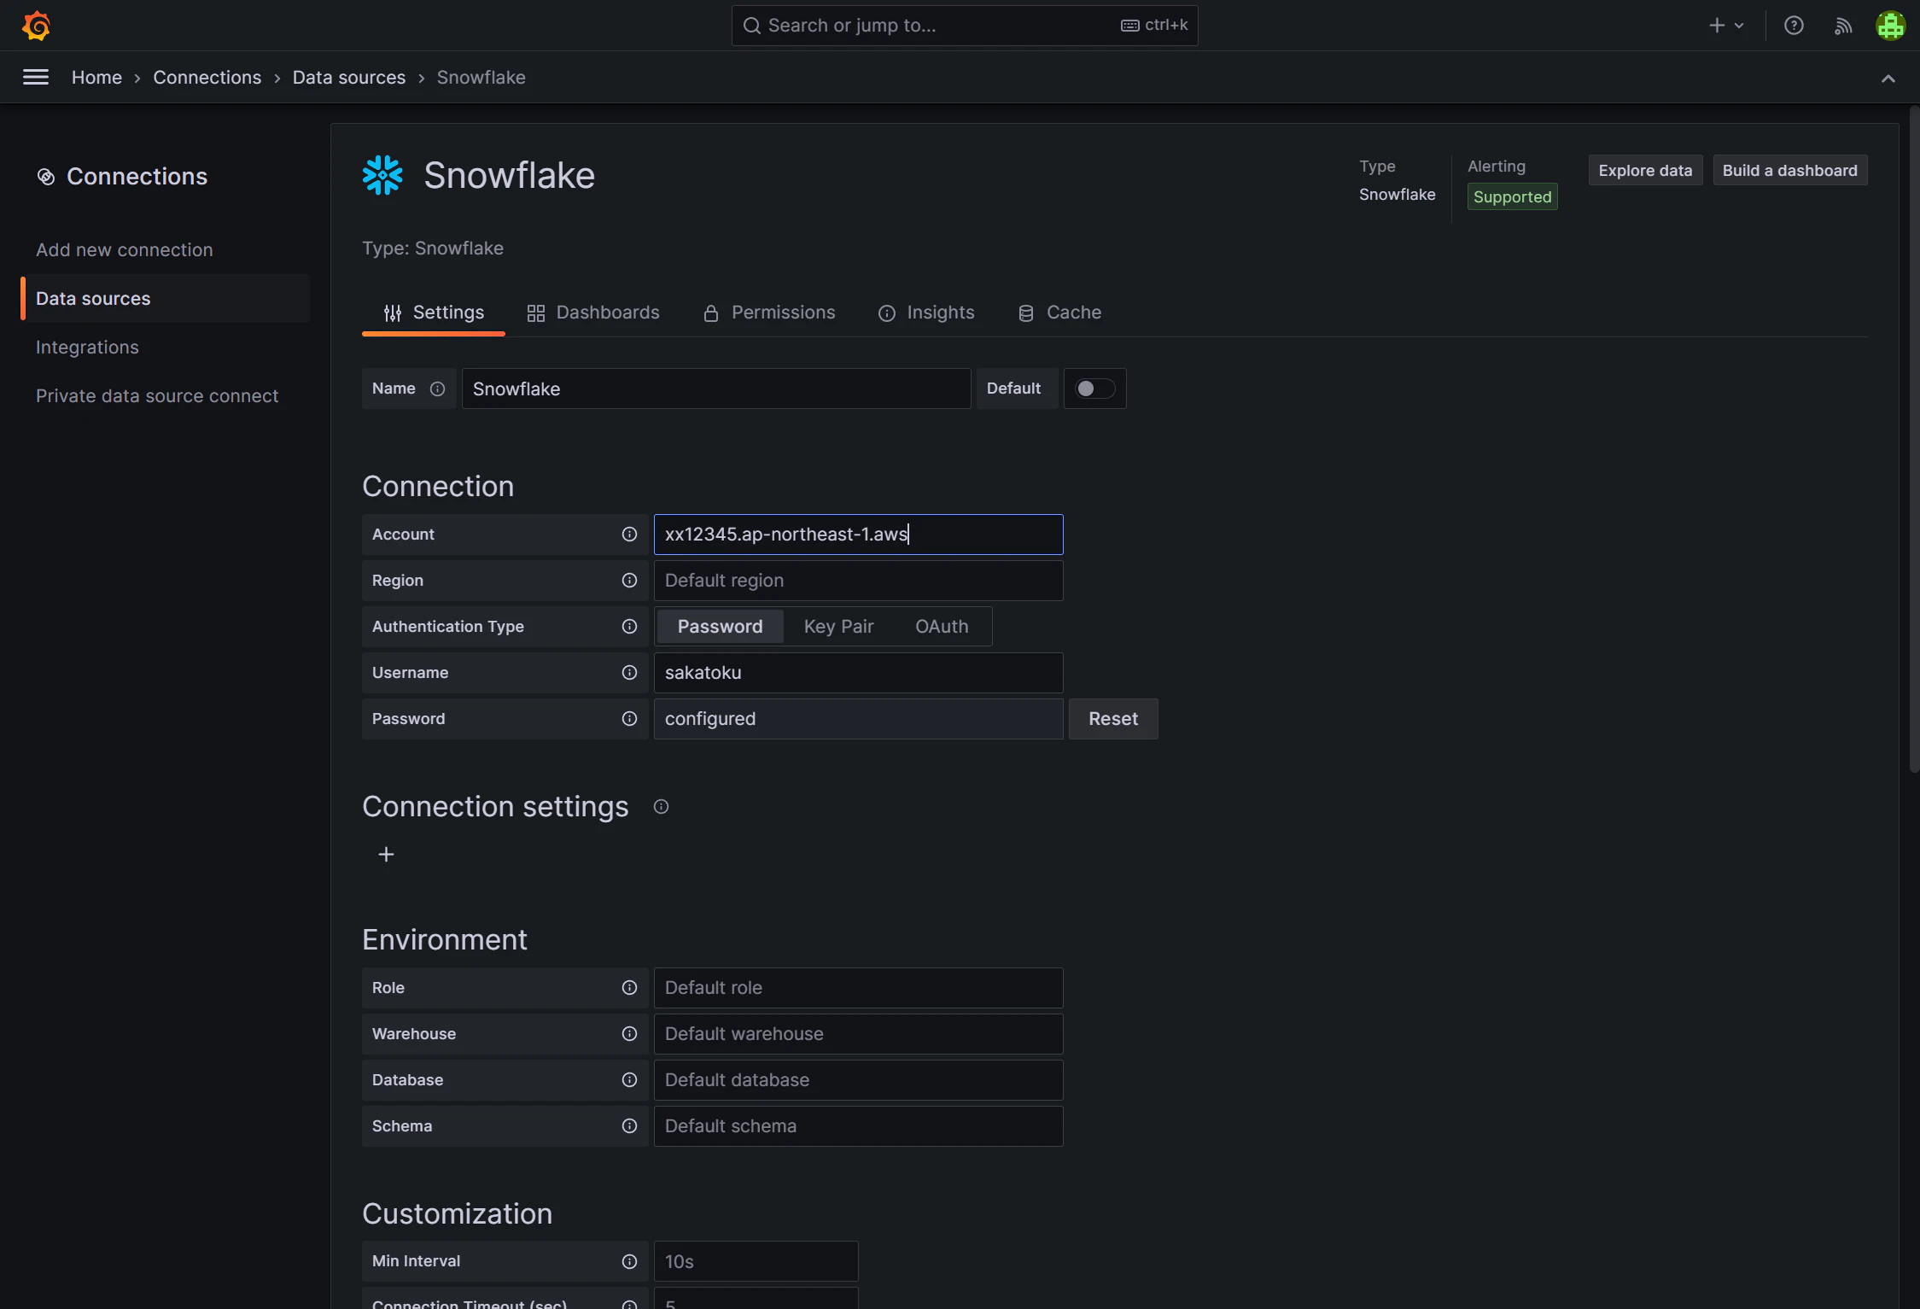This screenshot has width=1920, height=1309.
Task: Click the Role field info icon
Action: coord(629,988)
